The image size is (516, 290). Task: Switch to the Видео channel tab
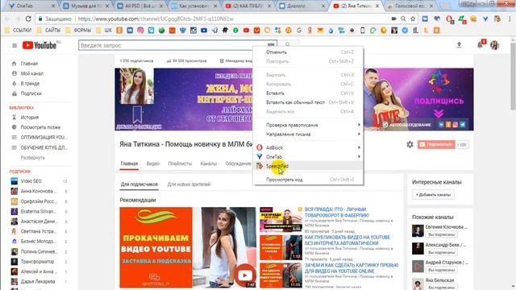pos(152,164)
